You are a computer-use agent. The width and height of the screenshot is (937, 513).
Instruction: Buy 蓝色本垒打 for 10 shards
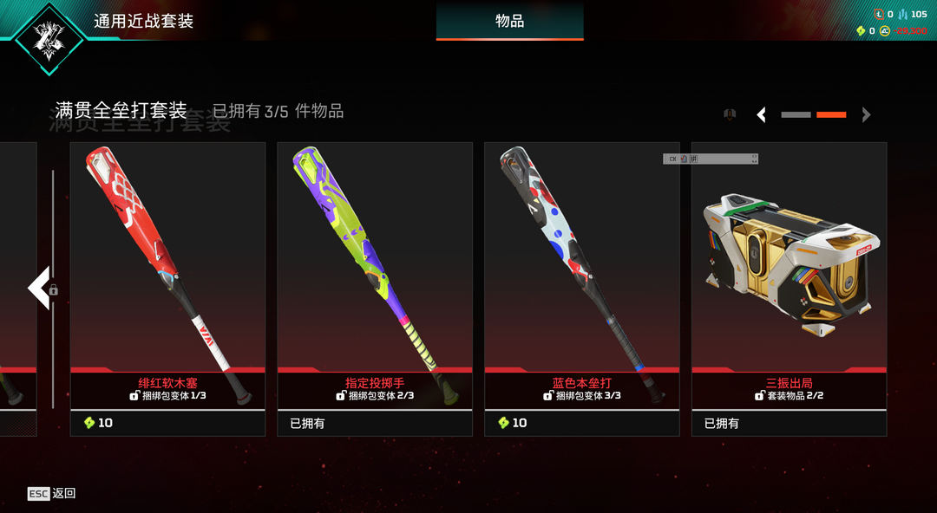(581, 423)
